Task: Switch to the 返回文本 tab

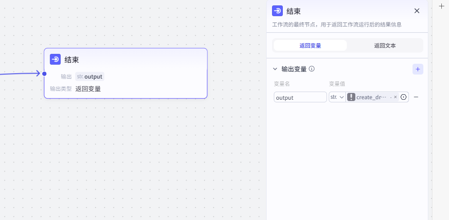Action: (x=385, y=45)
